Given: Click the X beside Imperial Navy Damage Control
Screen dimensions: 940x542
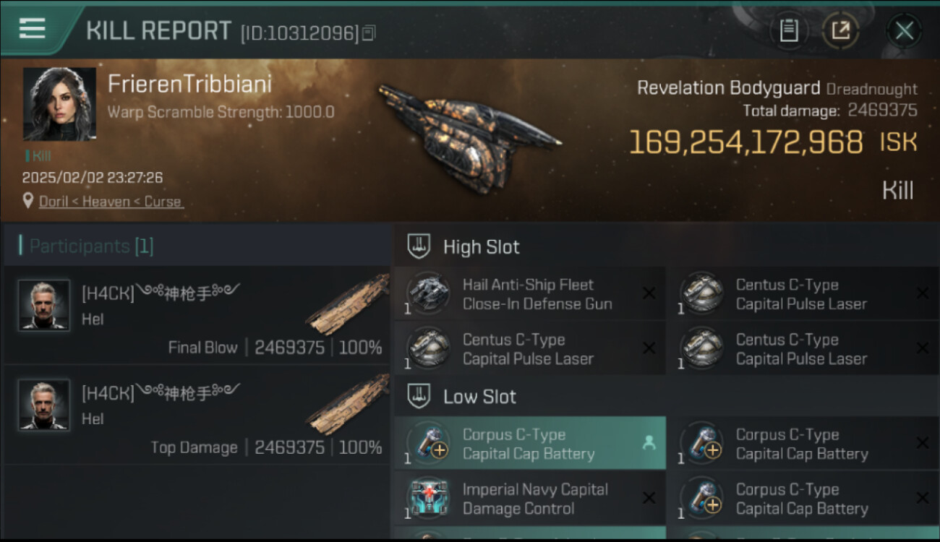Looking at the screenshot, I should (649, 498).
